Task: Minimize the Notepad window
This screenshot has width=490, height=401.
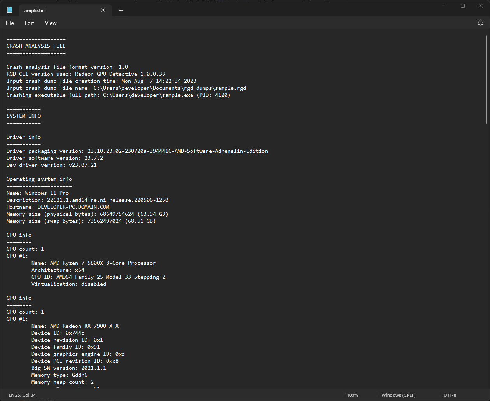Action: (x=445, y=6)
